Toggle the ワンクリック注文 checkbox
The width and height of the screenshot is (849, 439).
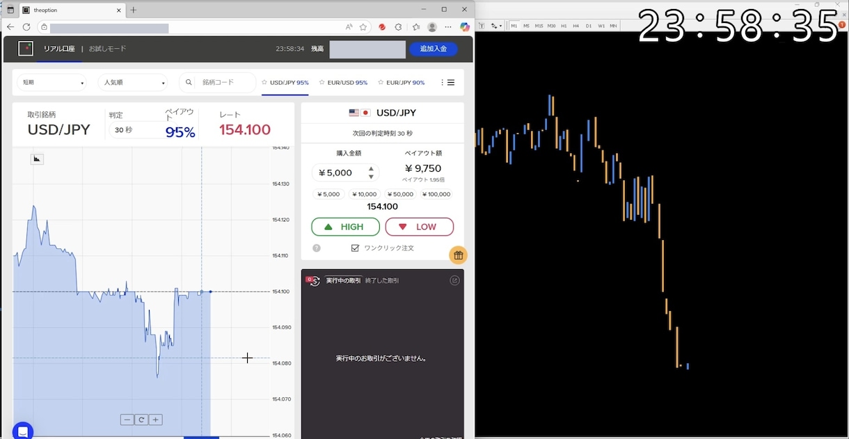[355, 248]
